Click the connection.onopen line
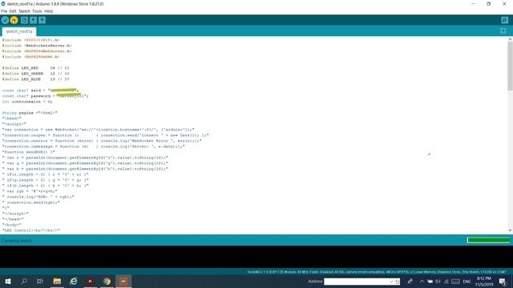This screenshot has width=513, height=288. coord(105,135)
